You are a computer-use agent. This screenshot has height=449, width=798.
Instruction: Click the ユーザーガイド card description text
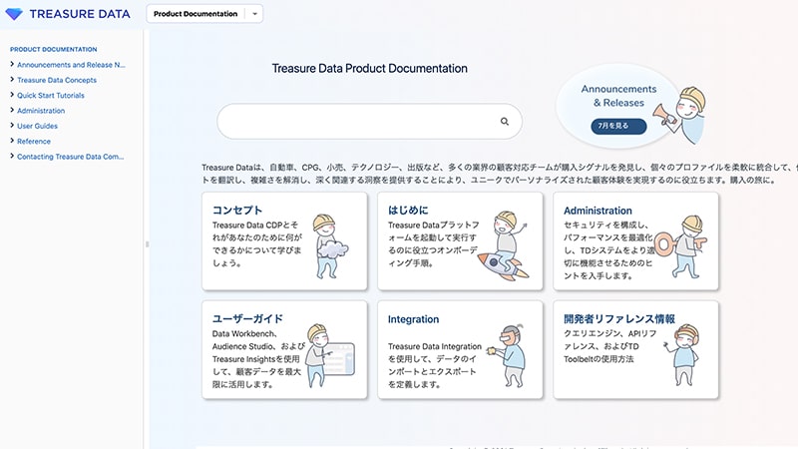click(x=258, y=359)
